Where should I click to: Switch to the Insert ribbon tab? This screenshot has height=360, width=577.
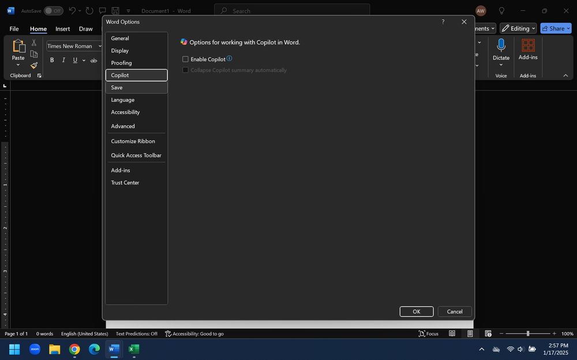click(62, 28)
